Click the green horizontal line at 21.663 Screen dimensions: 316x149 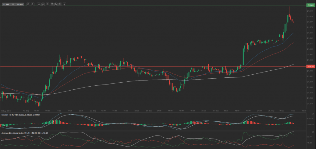pyautogui.click(x=154, y=5)
